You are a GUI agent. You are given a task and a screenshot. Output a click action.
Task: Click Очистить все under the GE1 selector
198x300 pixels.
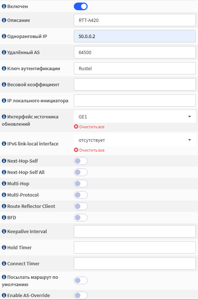pyautogui.click(x=92, y=127)
